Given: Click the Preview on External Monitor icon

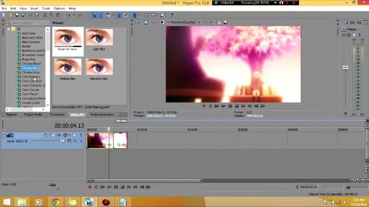Looking at the screenshot, I should click(x=146, y=22).
